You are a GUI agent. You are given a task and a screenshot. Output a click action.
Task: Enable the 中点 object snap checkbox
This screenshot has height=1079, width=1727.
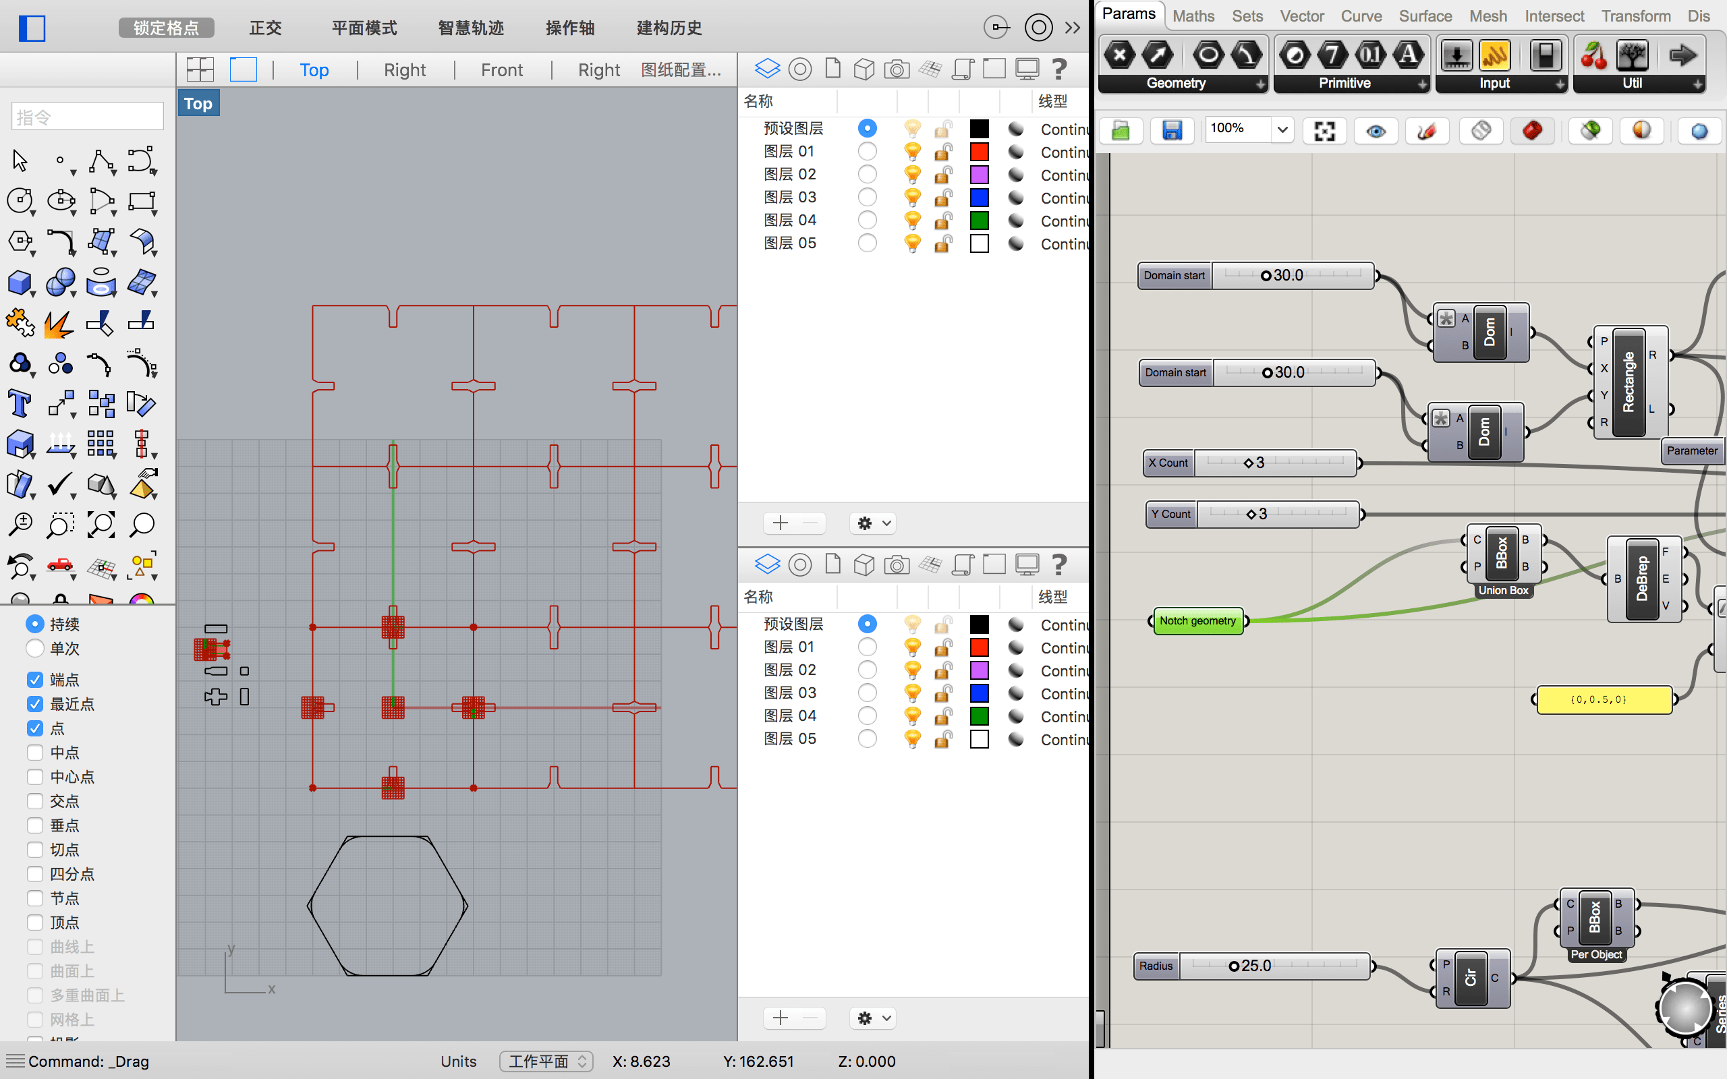pos(35,753)
